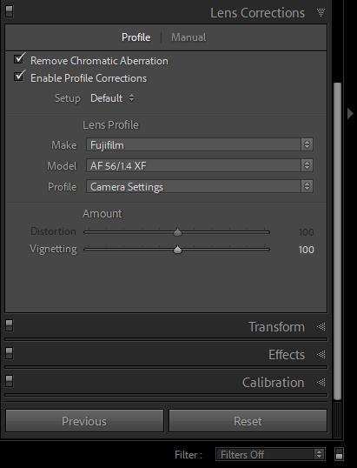
Task: Click the Reset button
Action: (x=248, y=421)
